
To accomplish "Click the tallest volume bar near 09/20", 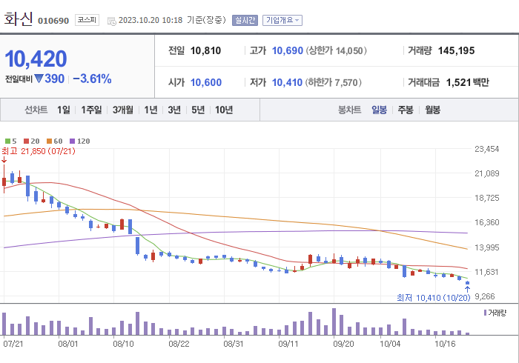I will (x=334, y=322).
